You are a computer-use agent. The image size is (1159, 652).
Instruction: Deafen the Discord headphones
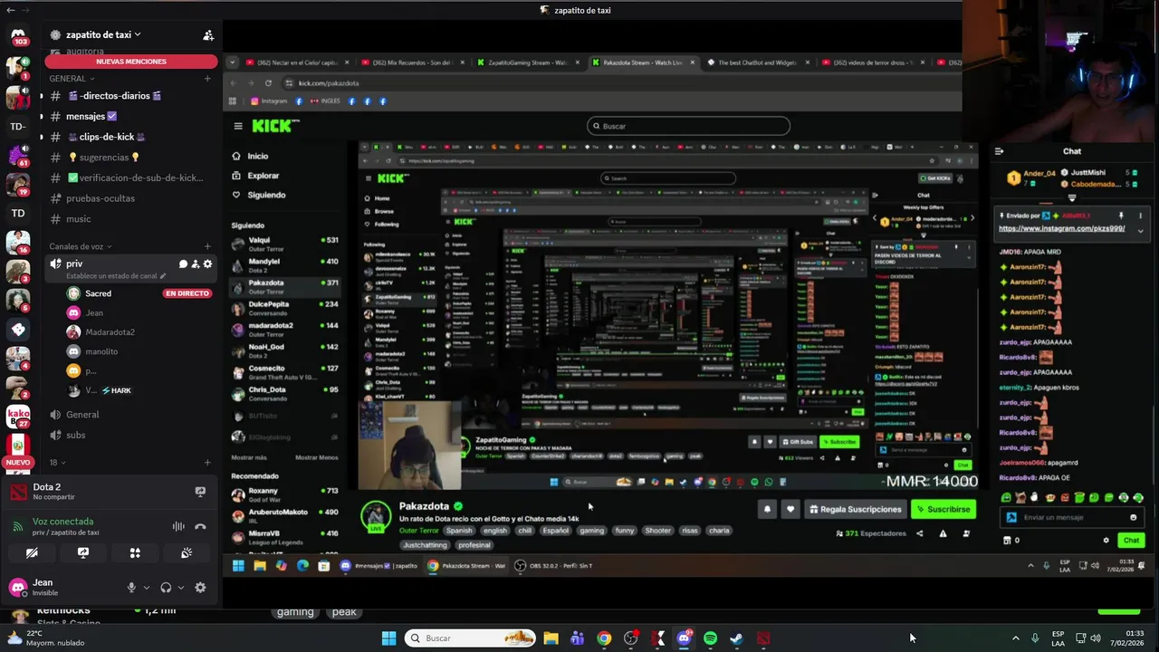pos(166,588)
